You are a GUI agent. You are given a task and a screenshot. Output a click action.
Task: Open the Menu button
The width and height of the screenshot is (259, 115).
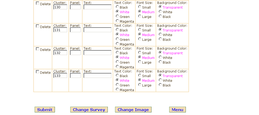(177, 110)
